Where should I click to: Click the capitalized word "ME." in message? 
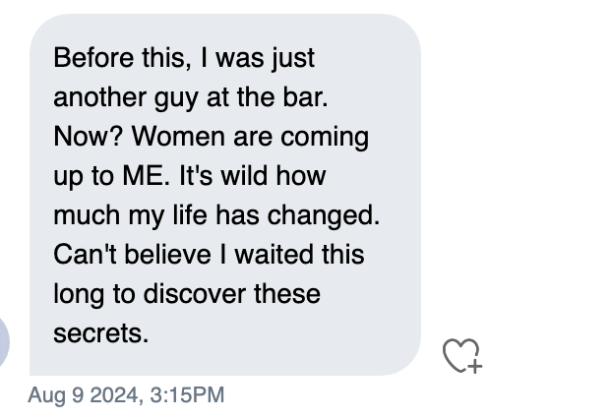tap(147, 176)
